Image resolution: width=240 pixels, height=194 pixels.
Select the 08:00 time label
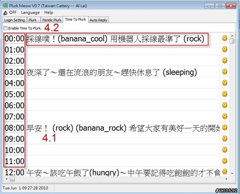(14, 128)
